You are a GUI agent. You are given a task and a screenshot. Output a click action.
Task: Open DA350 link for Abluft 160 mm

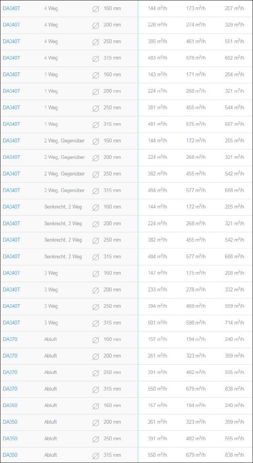[x=10, y=405]
